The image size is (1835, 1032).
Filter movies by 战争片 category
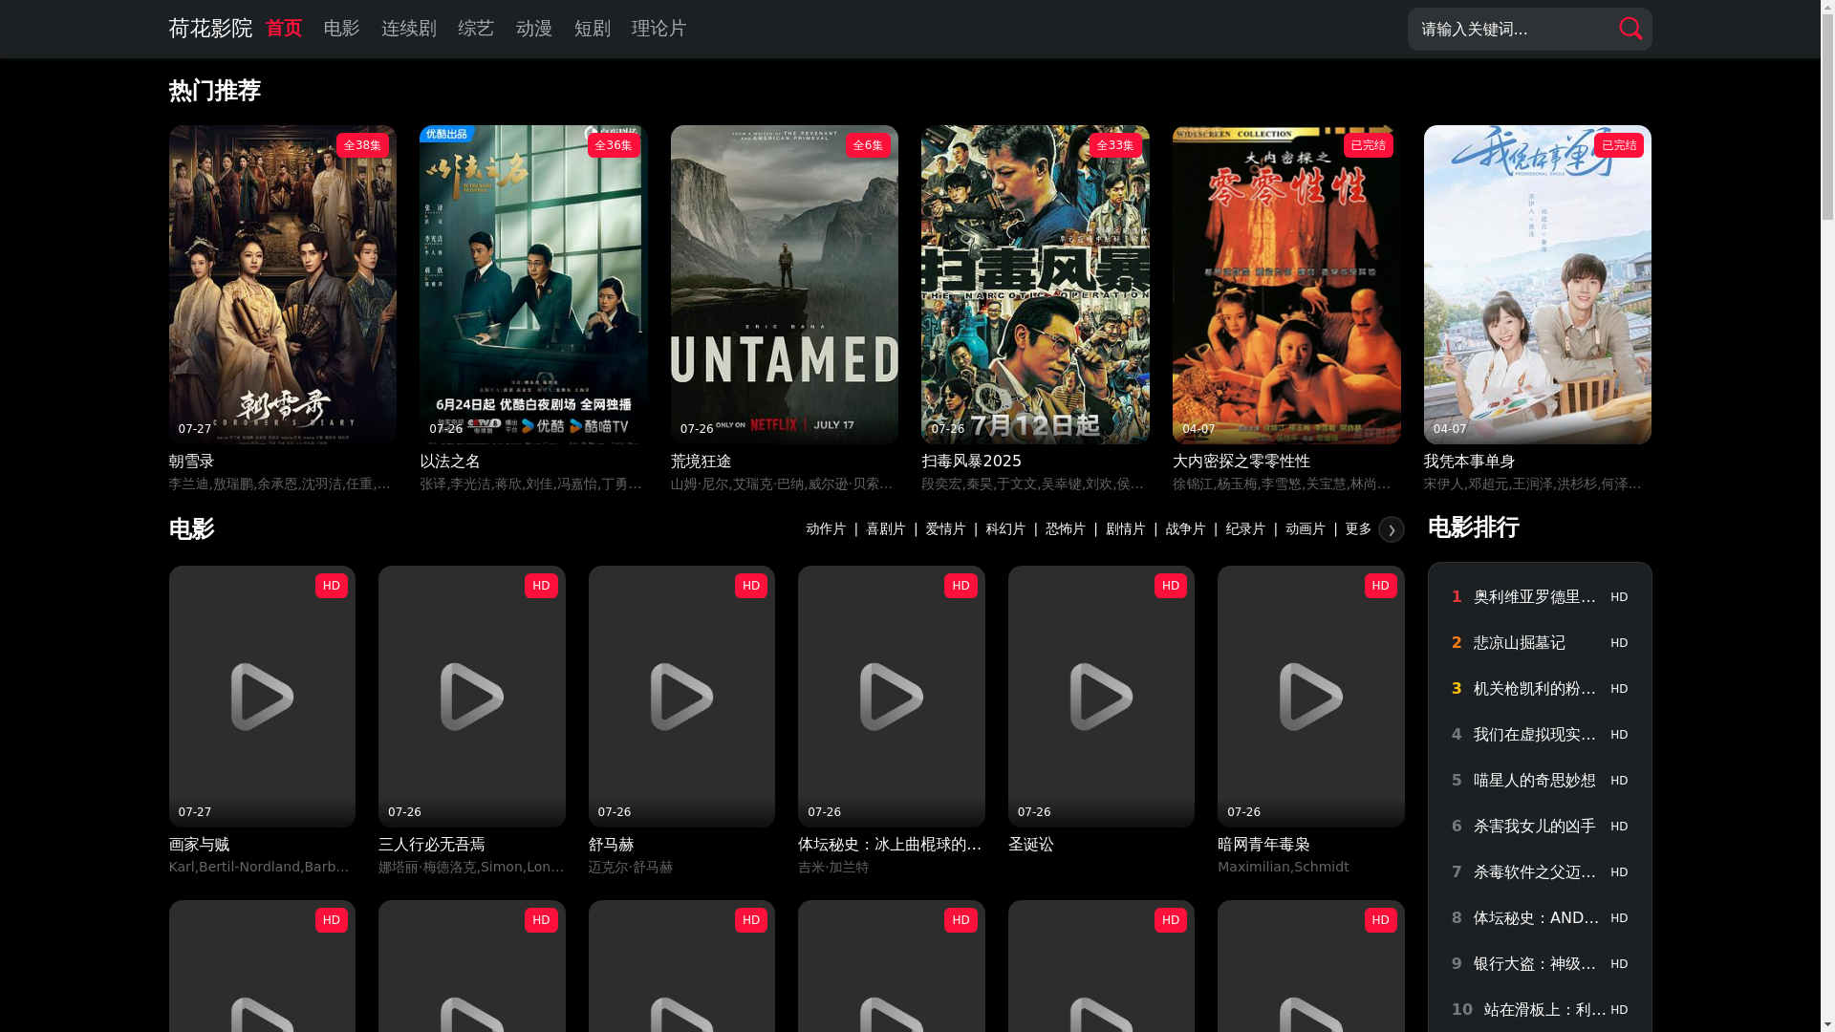coord(1186,529)
